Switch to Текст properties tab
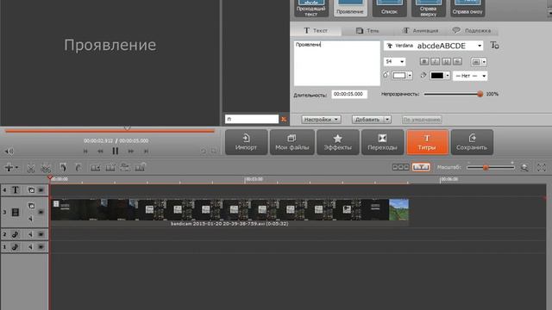Viewport: 552px width, 310px height. (x=316, y=31)
